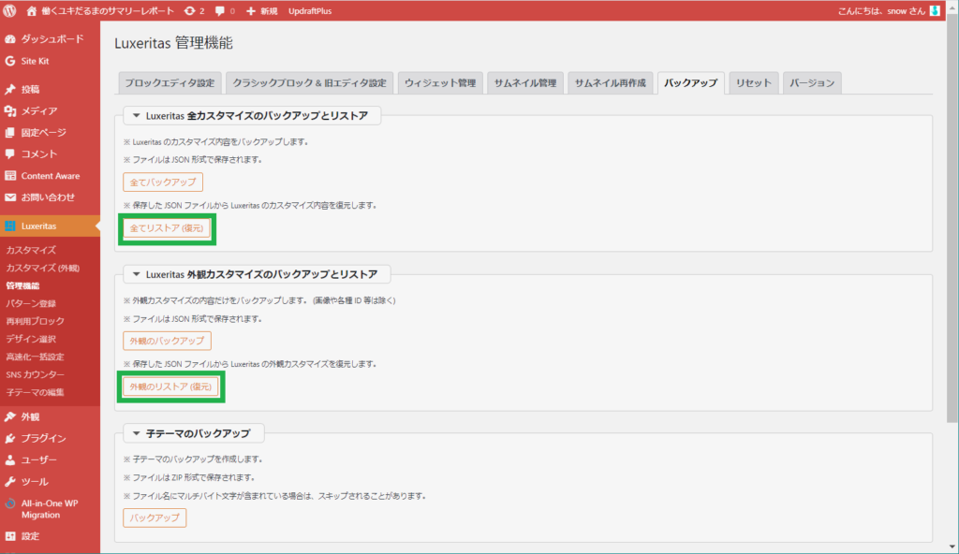Click the updates icon showing 2
Viewport: 959px width, 554px height.
[x=190, y=11]
